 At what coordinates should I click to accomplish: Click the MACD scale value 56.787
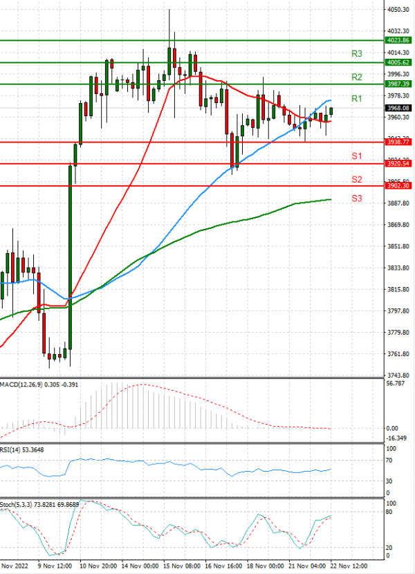pyautogui.click(x=395, y=383)
